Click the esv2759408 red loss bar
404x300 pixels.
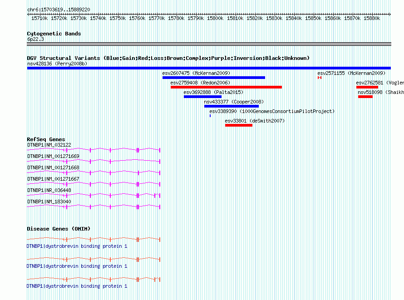pyautogui.click(x=226, y=87)
